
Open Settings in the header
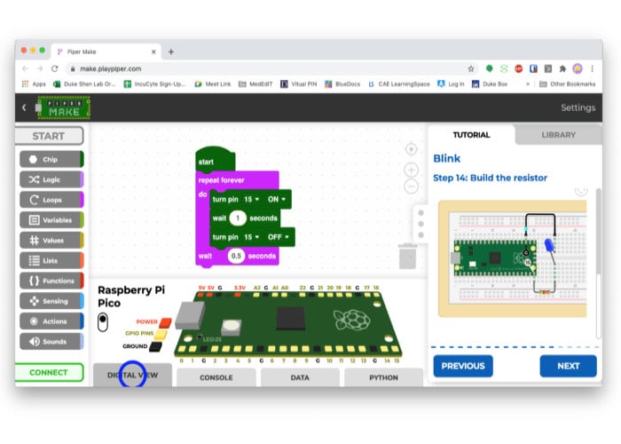coord(578,107)
